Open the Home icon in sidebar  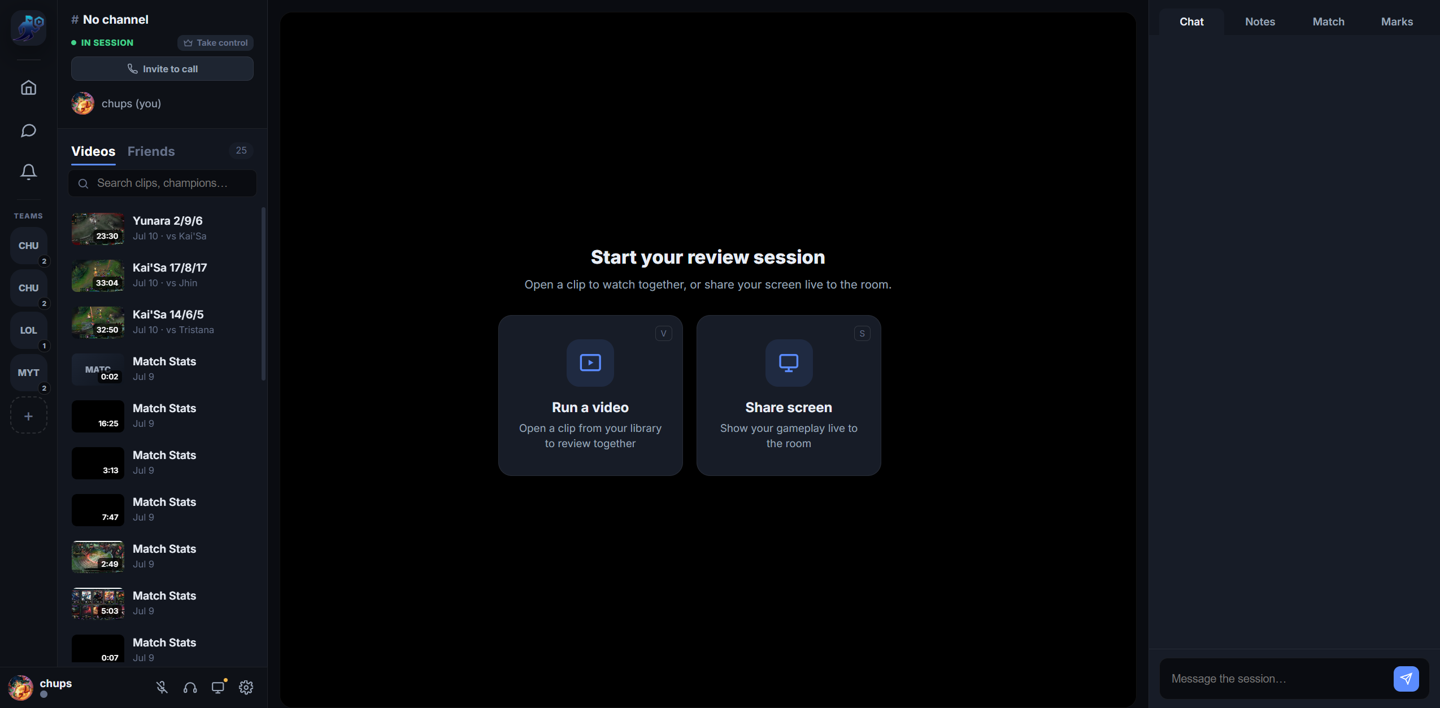(28, 88)
